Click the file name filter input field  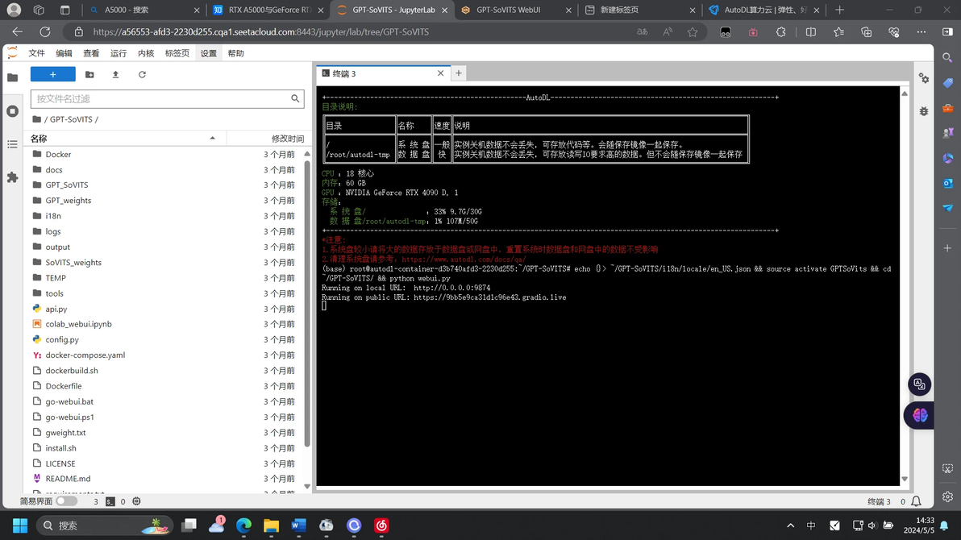[x=160, y=98]
